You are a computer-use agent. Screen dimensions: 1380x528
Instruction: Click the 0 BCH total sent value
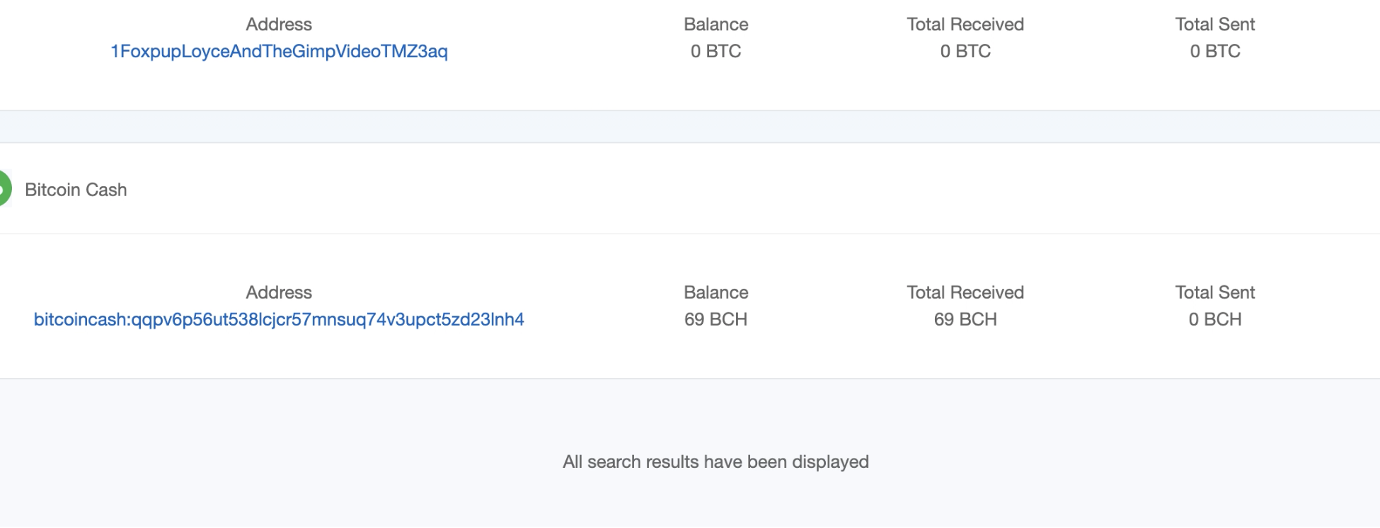(x=1215, y=320)
